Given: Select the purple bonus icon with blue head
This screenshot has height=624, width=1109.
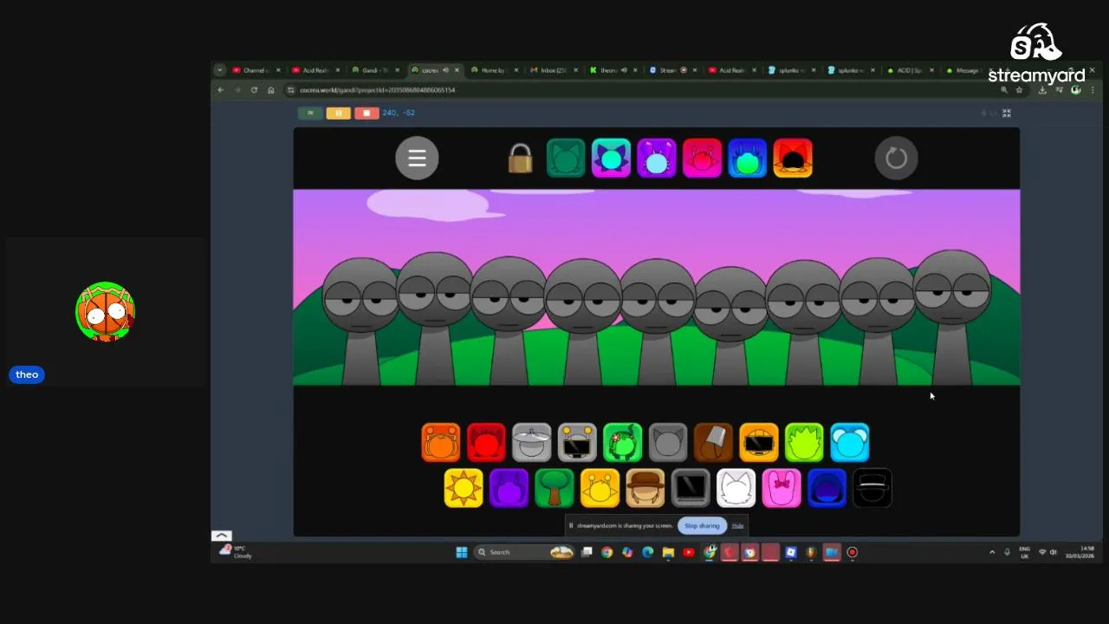Looking at the screenshot, I should 657,159.
